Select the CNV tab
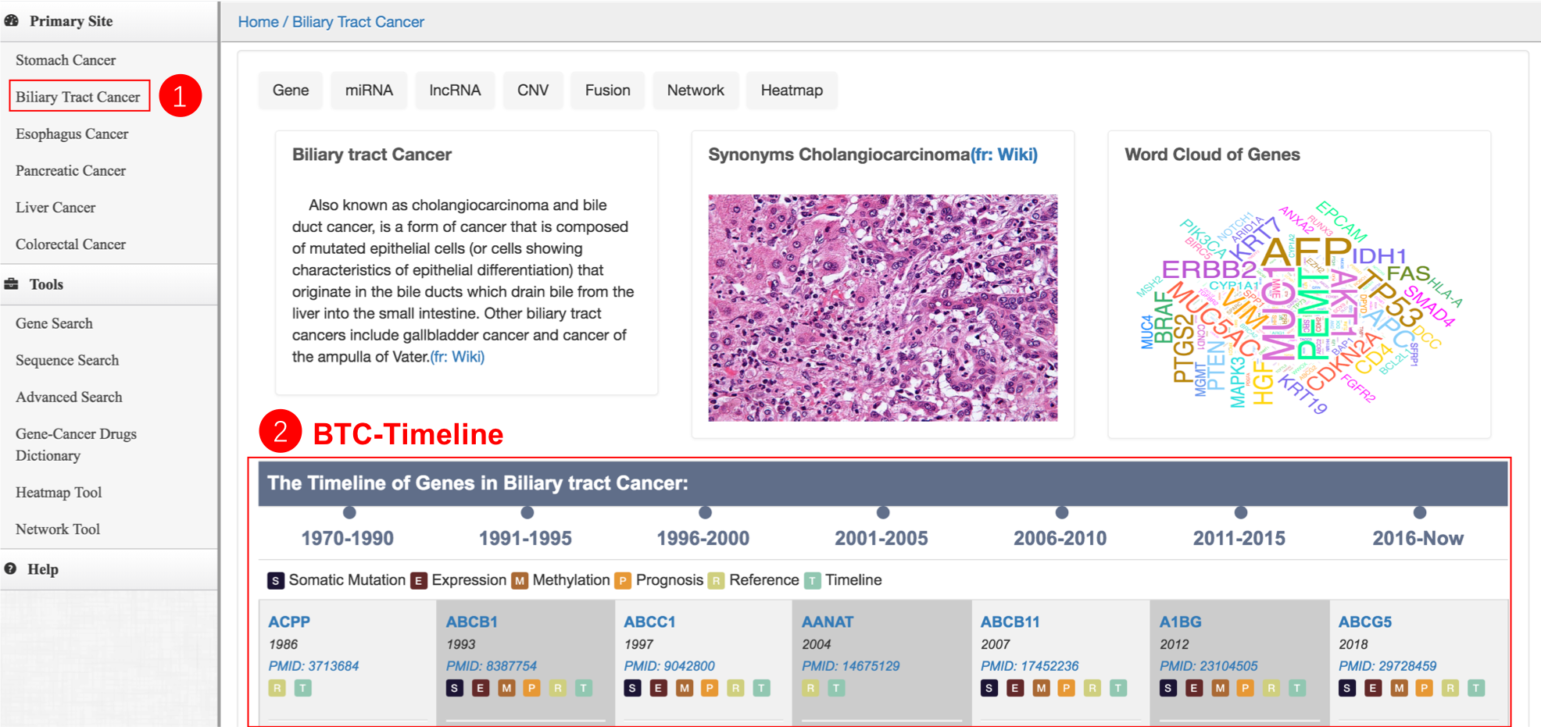The image size is (1541, 727). [533, 91]
